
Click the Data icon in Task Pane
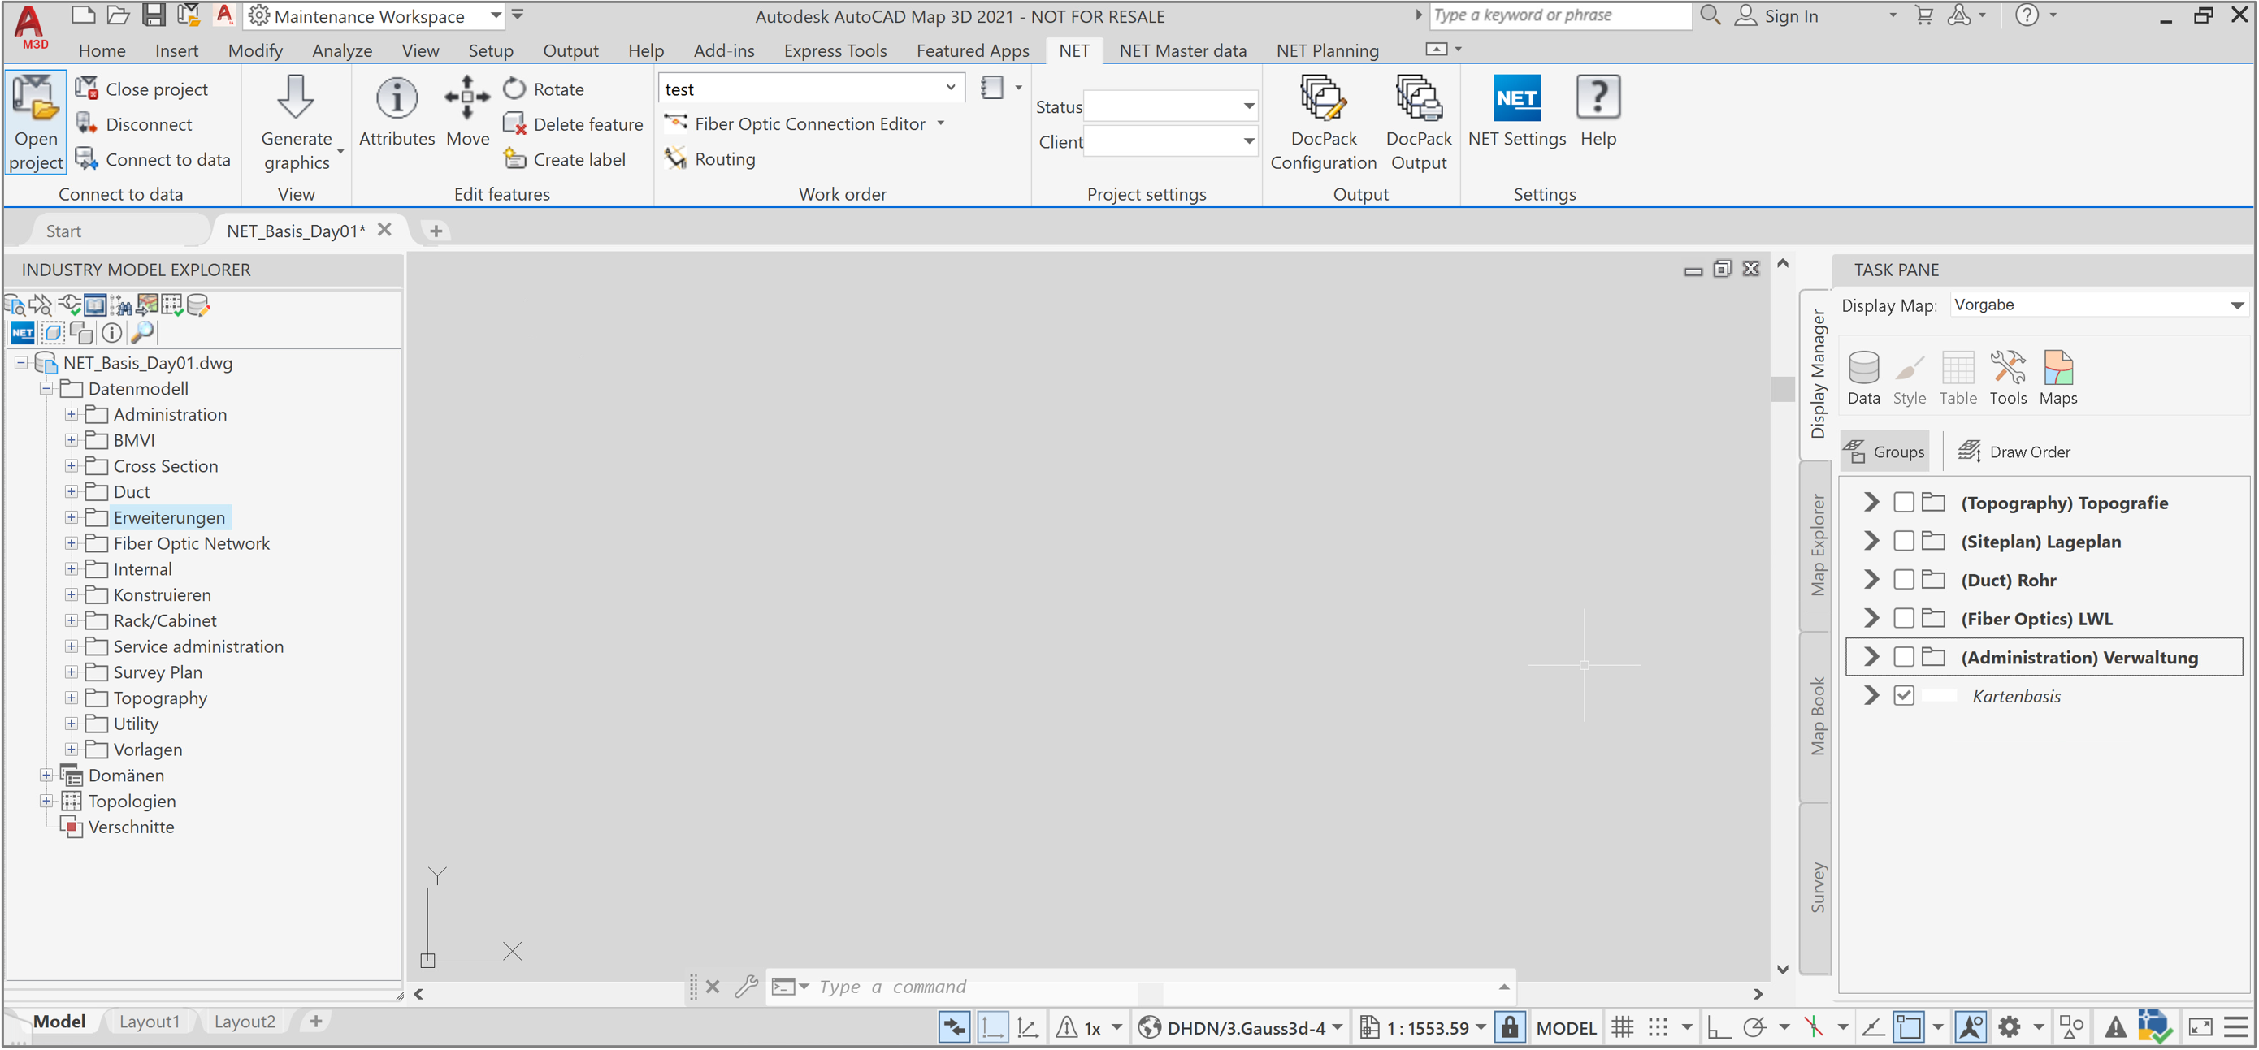(x=1863, y=378)
